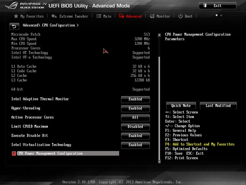Click the Extreme Tweaker tab icon
Viewport: 246px width, 185px height.
[54, 16]
